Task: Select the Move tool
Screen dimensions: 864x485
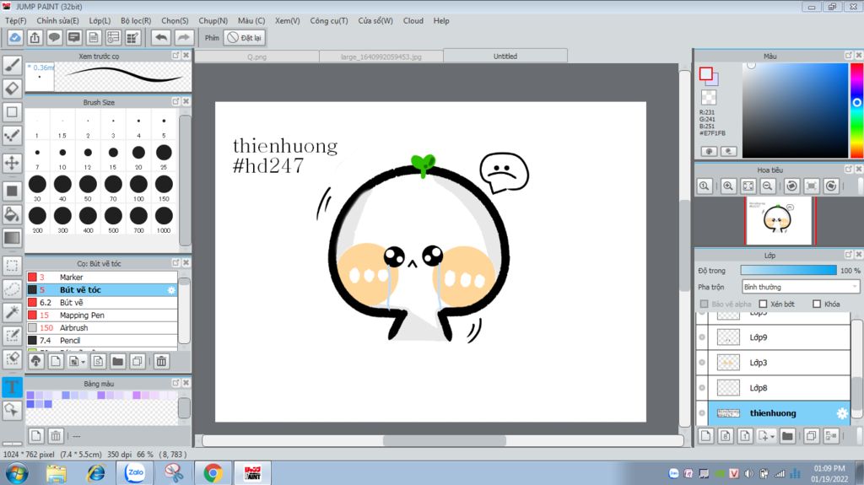Action: 12,163
